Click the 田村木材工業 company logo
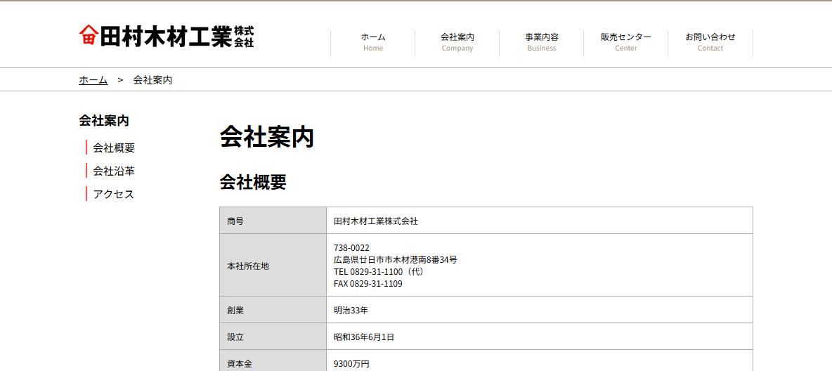Screen dimensions: 832x371 pyautogui.click(x=167, y=36)
